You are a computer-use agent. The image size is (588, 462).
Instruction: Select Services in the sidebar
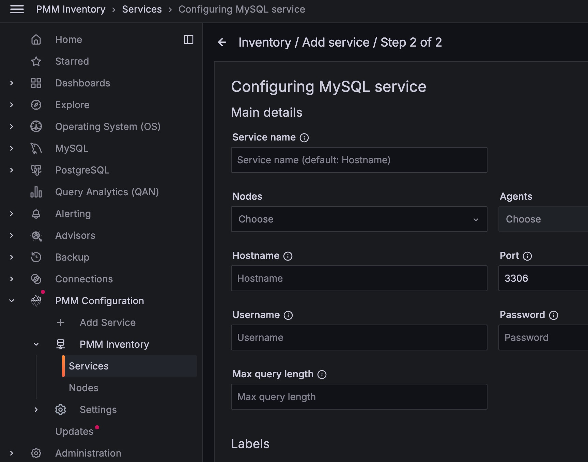click(129, 366)
